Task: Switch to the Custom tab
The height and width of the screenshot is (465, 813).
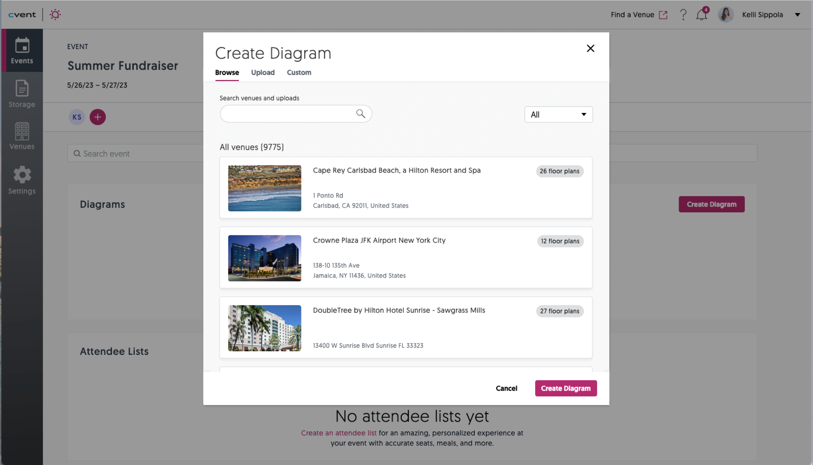Action: (299, 73)
